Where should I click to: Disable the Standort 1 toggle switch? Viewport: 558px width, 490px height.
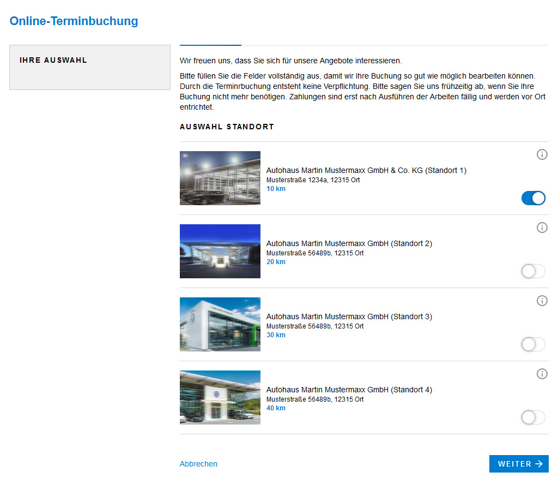(533, 198)
